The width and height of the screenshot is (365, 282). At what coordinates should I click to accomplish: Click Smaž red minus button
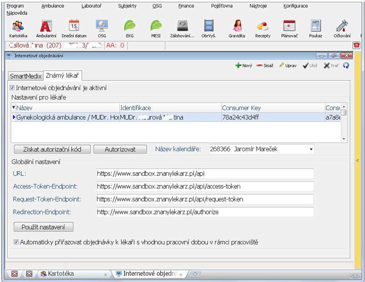265,66
